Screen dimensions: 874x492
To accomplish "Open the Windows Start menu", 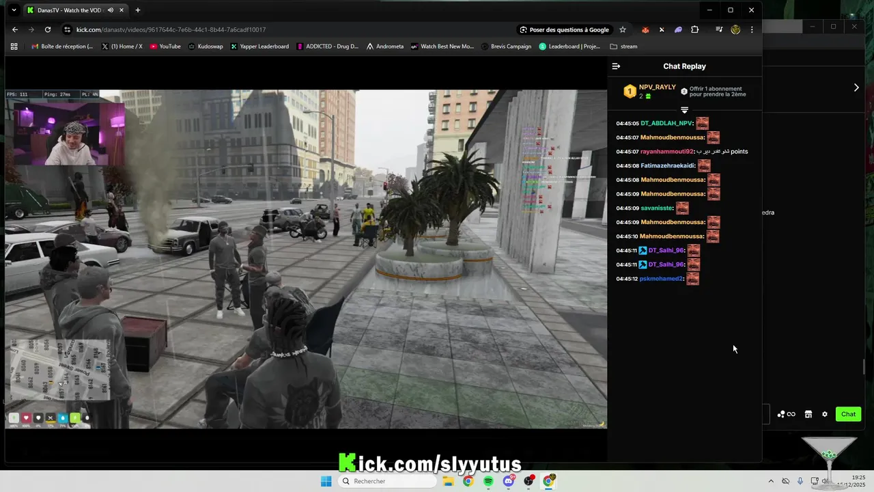I will tap(326, 481).
